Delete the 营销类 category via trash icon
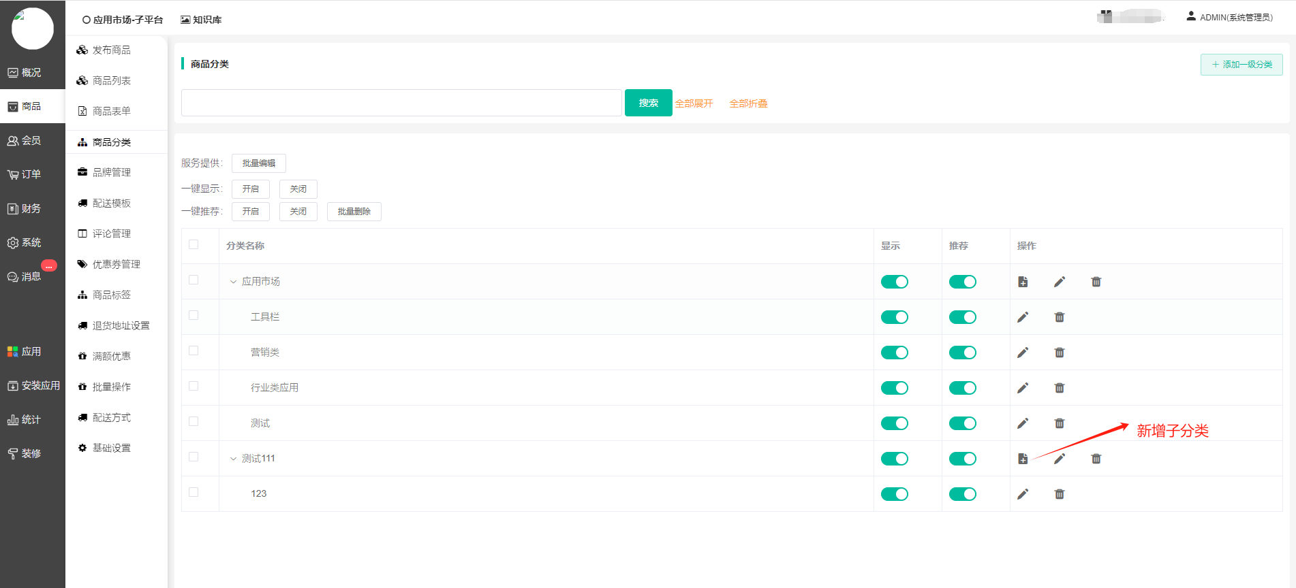Image resolution: width=1296 pixels, height=588 pixels. pos(1060,353)
